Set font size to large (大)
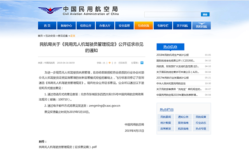The width and height of the screenshot is (249, 150). click(x=104, y=63)
